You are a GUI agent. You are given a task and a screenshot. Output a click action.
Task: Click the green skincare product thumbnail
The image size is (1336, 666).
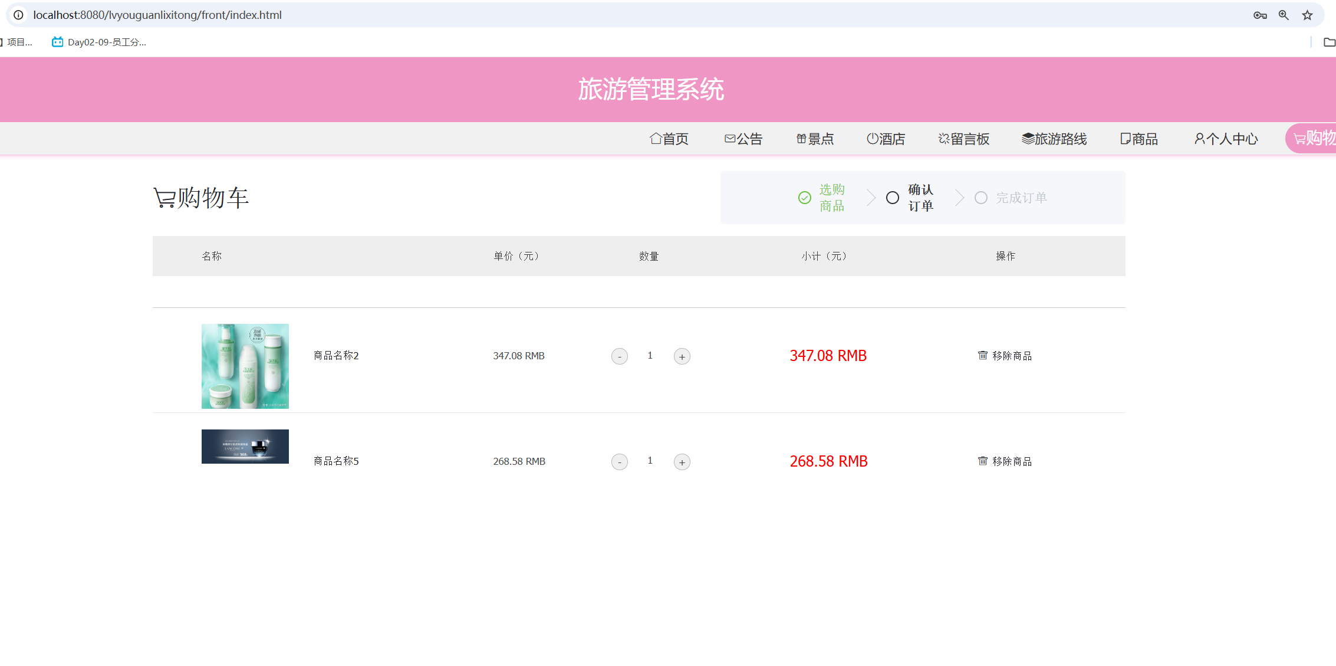[245, 366]
